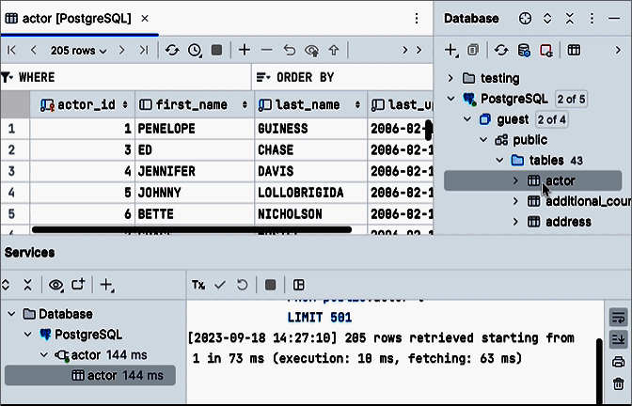Clear output using the trash icon
The width and height of the screenshot is (632, 406).
tap(618, 384)
